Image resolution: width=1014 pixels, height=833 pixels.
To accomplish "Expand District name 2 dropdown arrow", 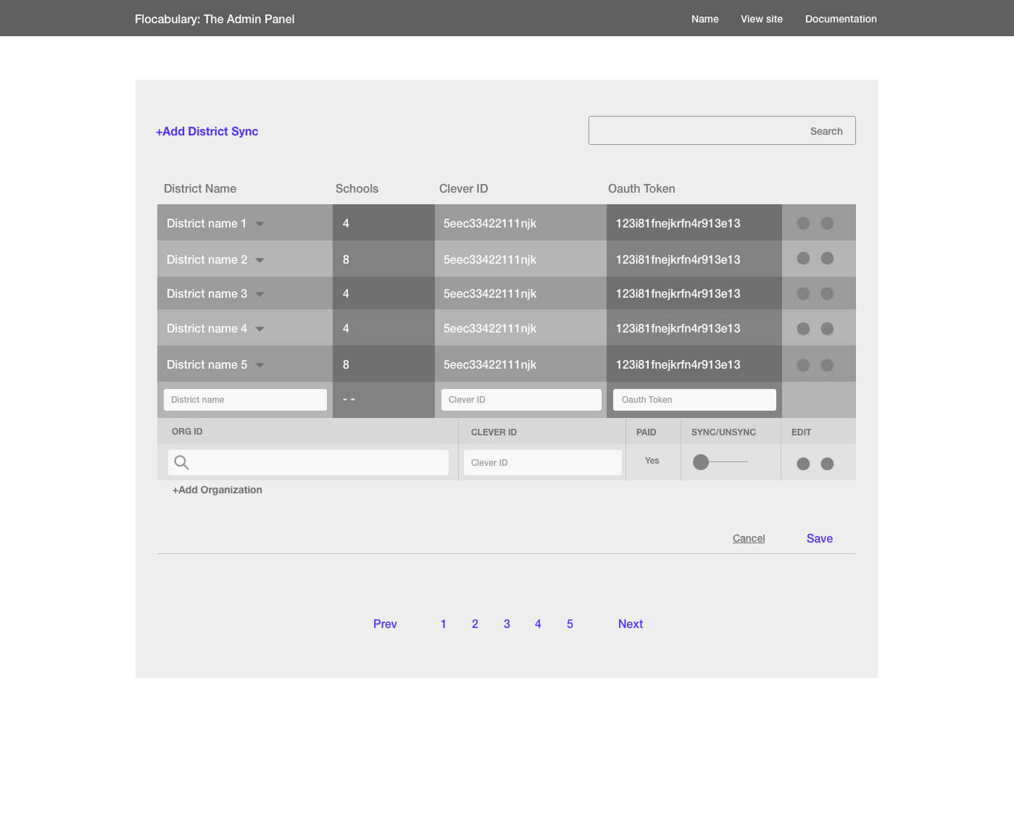I will (x=259, y=260).
